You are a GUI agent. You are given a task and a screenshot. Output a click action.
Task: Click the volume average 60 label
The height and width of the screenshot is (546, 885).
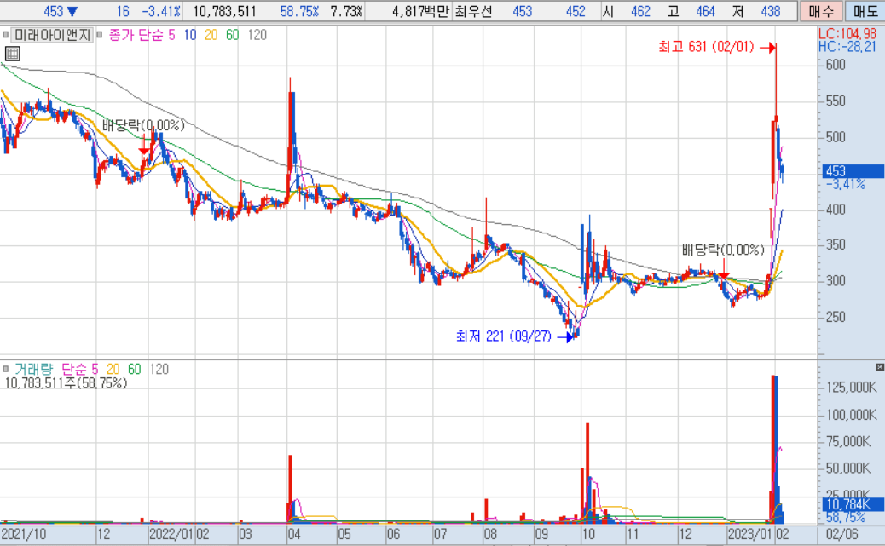click(x=135, y=369)
